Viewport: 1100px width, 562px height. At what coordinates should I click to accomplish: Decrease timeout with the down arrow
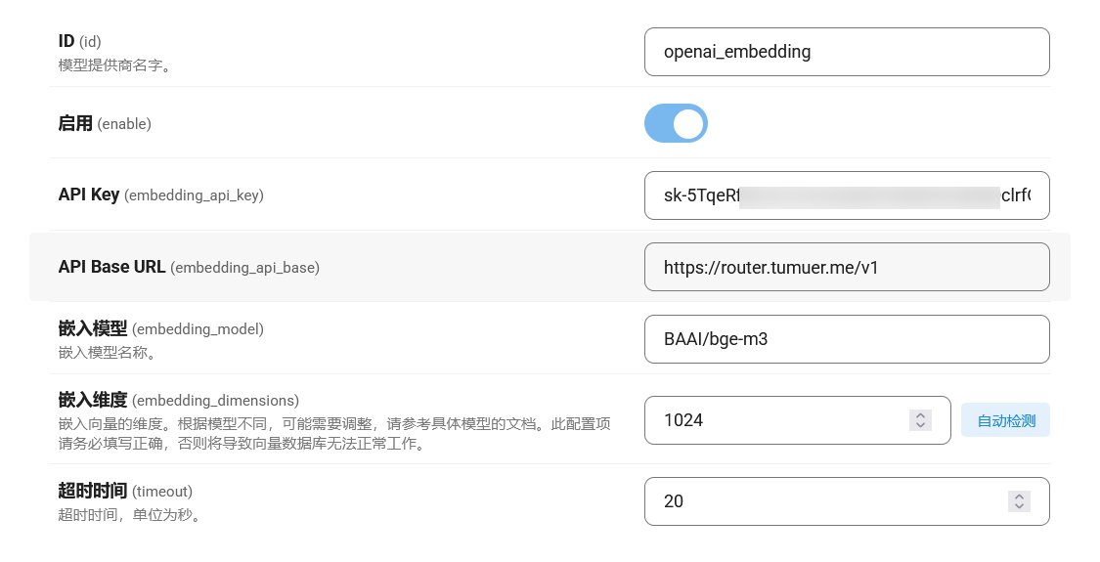[1019, 506]
